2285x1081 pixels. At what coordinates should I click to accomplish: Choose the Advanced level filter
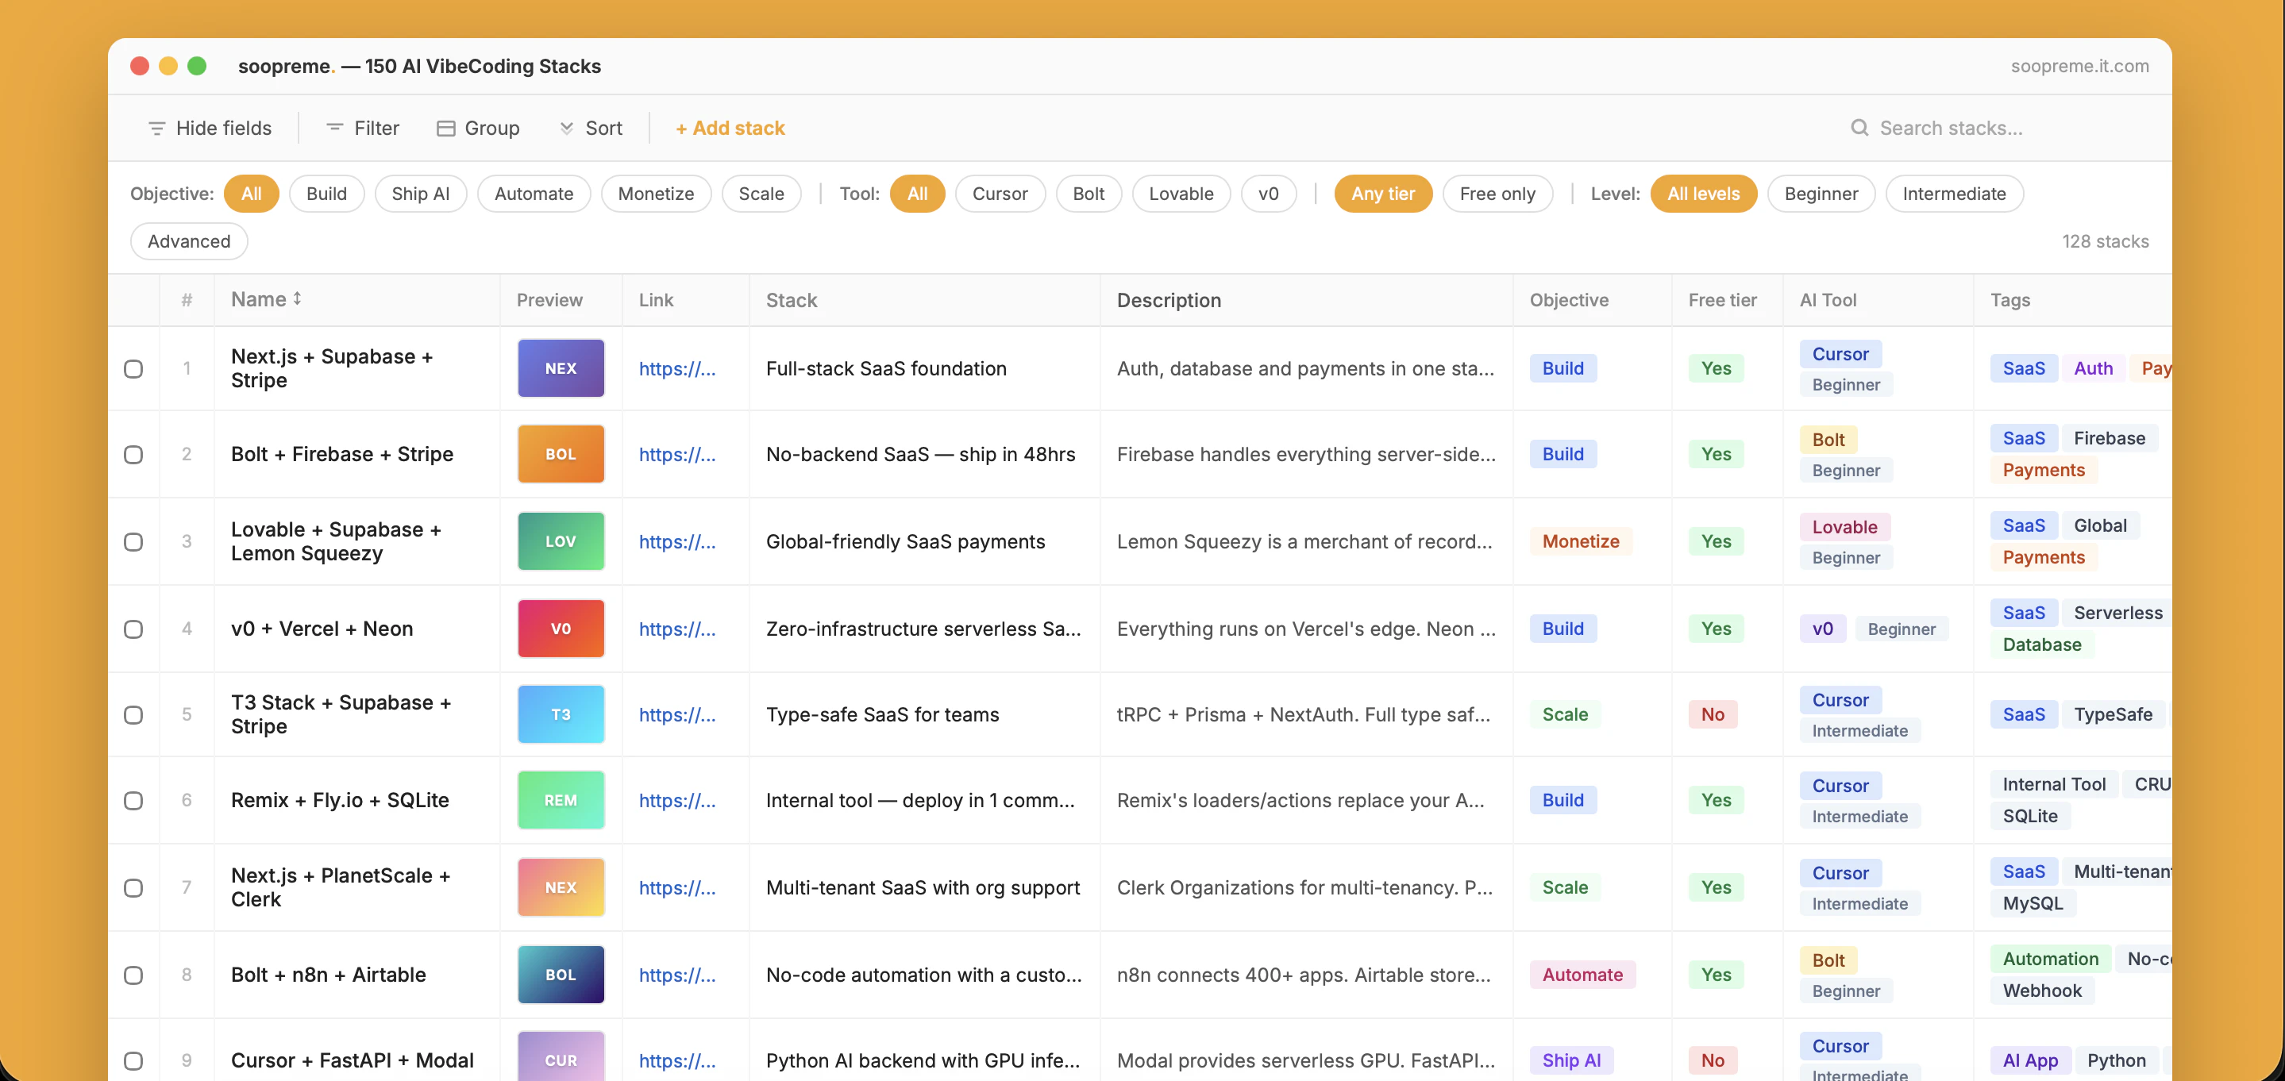point(189,241)
